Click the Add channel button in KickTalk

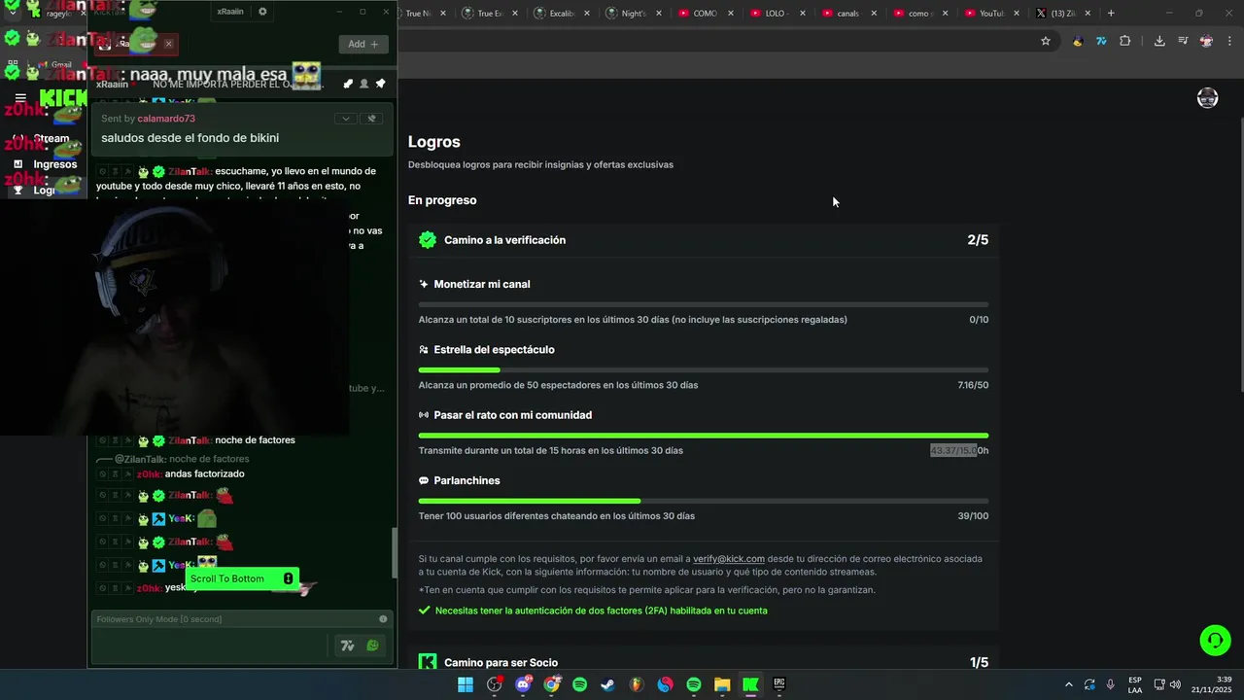coord(364,44)
